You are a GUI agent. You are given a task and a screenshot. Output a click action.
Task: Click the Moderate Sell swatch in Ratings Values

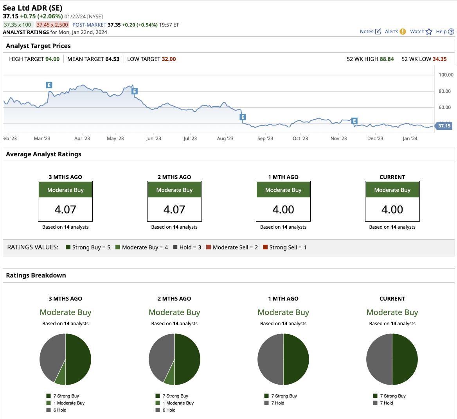[209, 247]
